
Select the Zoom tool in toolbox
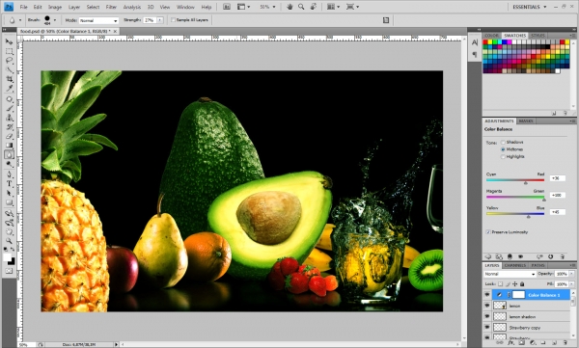coord(9,241)
